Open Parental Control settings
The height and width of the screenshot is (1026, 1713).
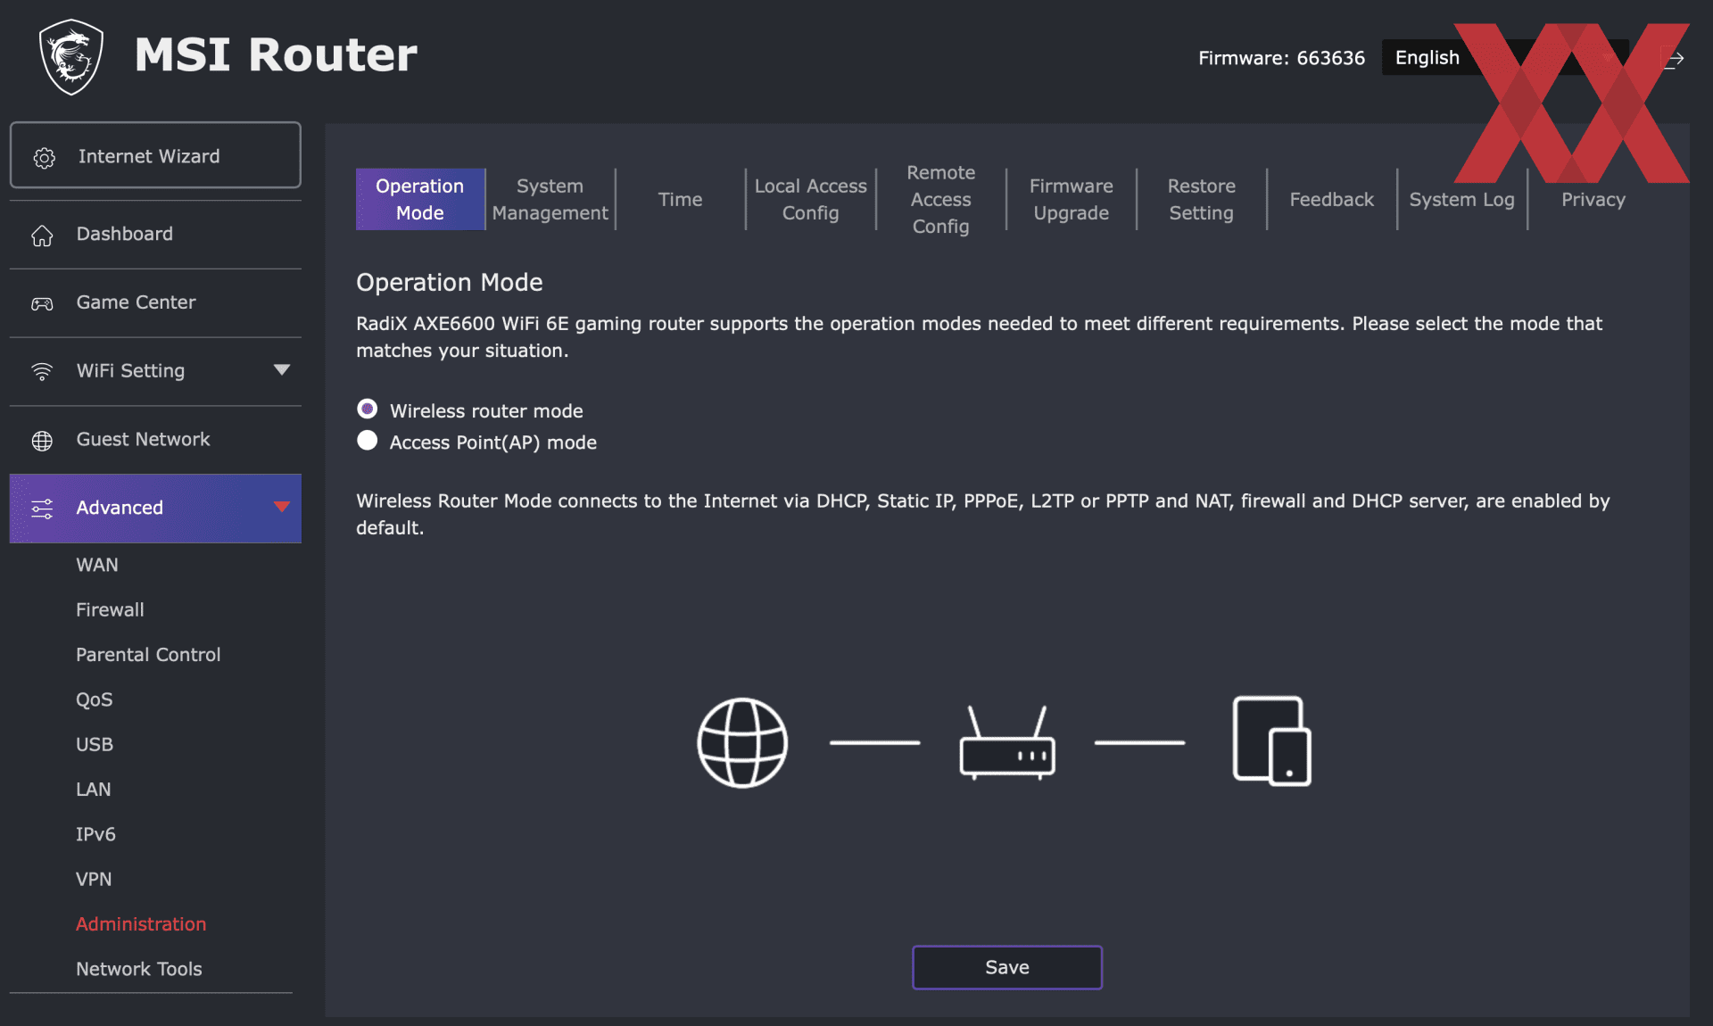[x=148, y=655]
